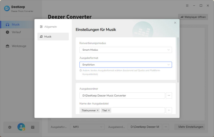This screenshot has height=137, width=214.
Task: Remove the Titelnummer tag
Action: pos(98,110)
